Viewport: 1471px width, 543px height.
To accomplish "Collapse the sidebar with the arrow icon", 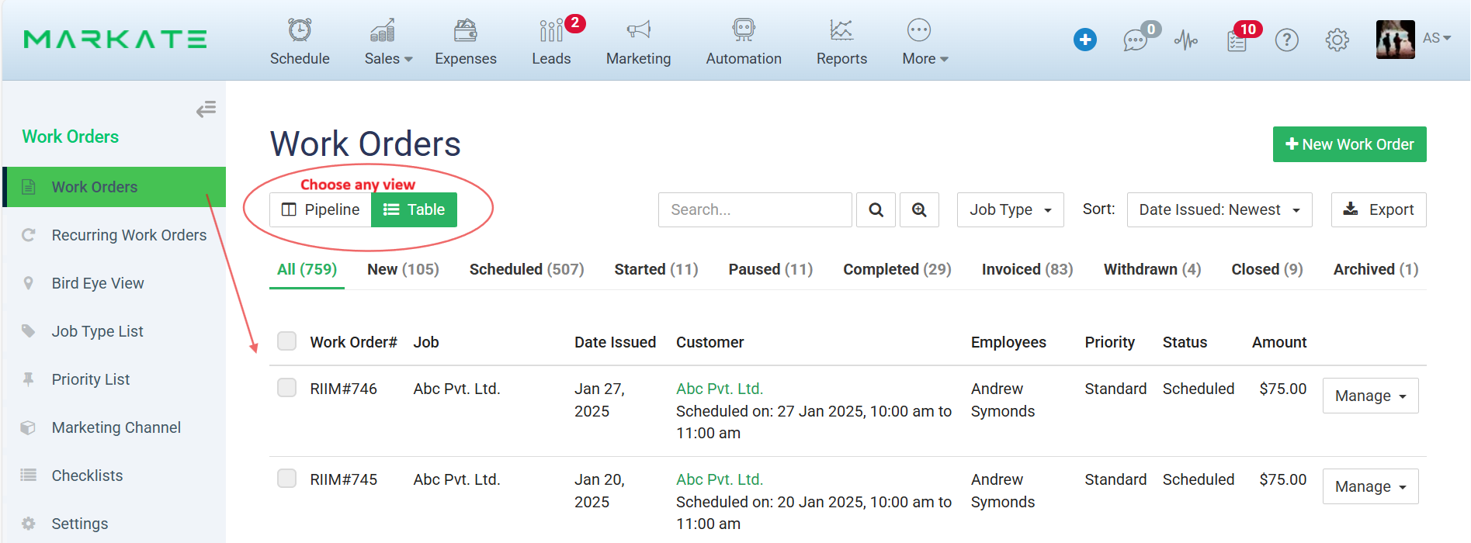I will pos(206,109).
